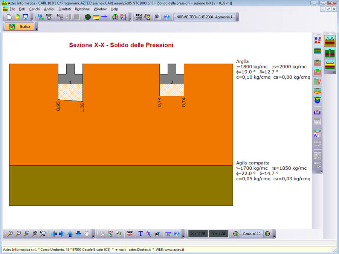
Task: Click the New file icon
Action: coord(9,17)
